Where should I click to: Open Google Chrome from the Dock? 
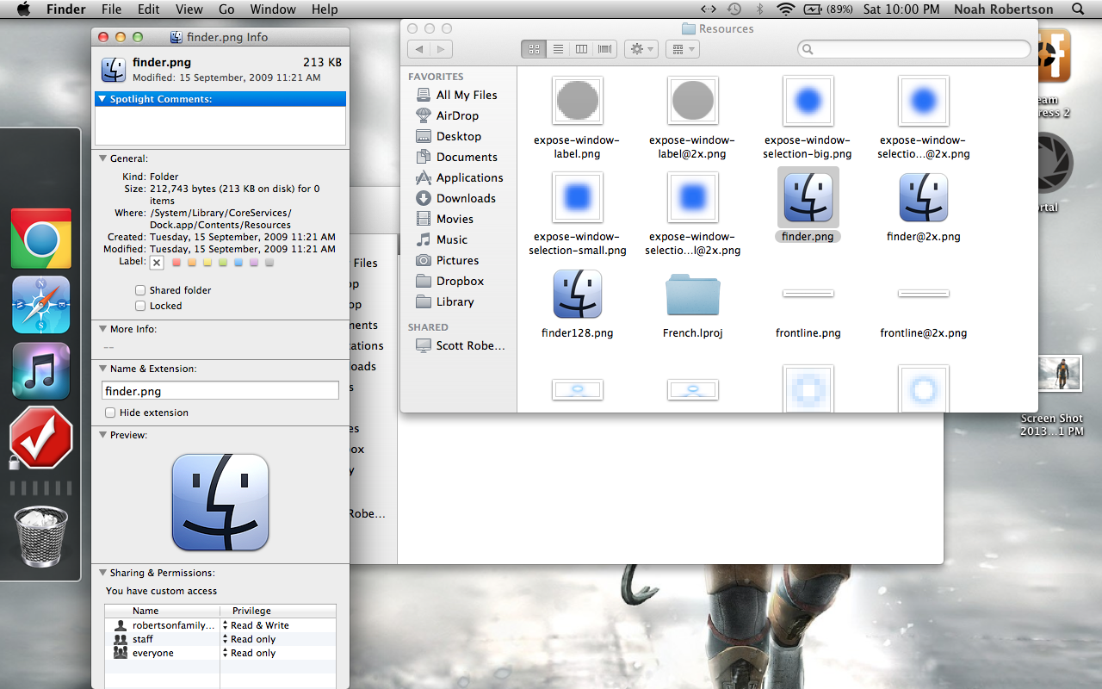pyautogui.click(x=41, y=239)
